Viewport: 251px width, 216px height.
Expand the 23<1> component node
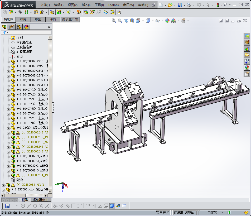click(8, 129)
